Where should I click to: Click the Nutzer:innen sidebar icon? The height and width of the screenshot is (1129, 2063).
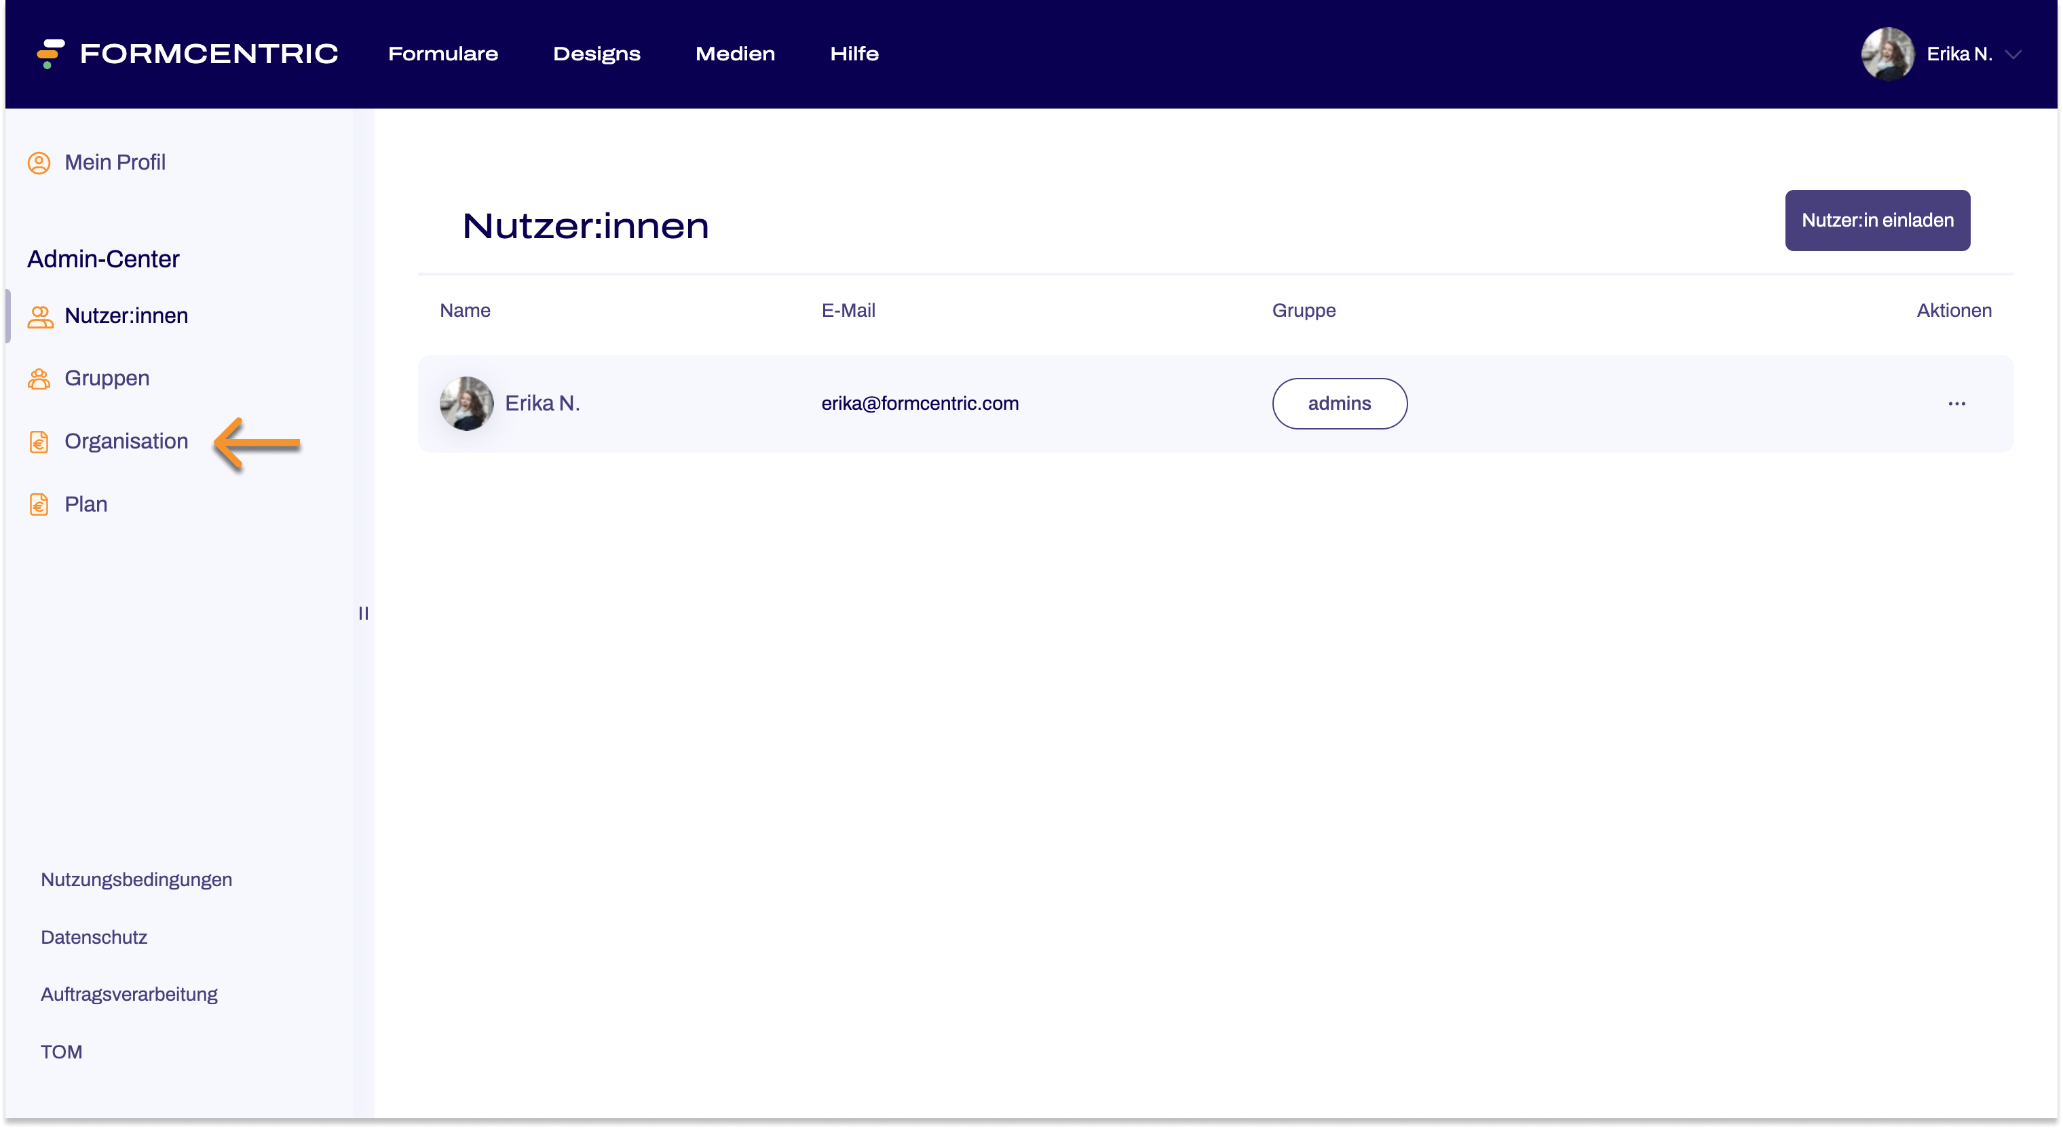[x=39, y=314]
